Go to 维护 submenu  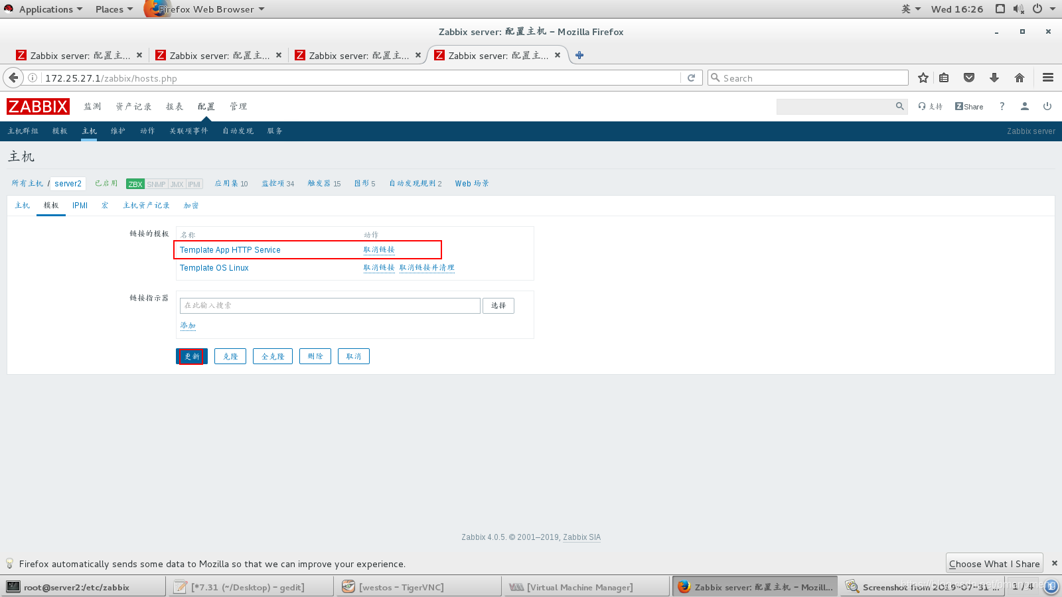click(x=118, y=131)
